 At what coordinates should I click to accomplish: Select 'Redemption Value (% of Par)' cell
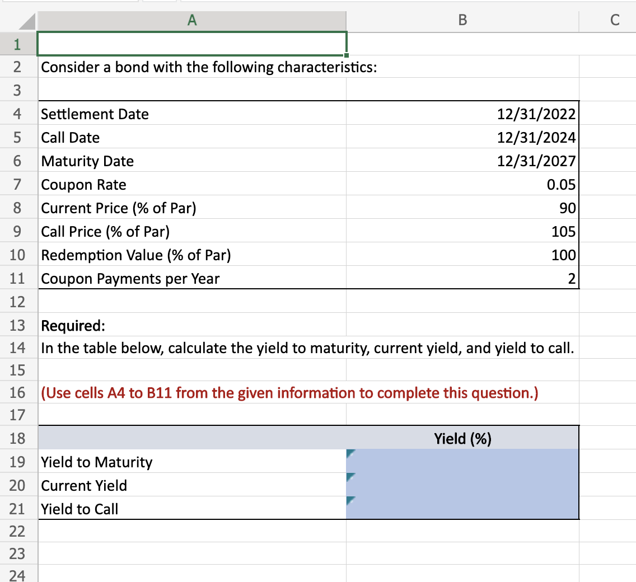(192, 255)
